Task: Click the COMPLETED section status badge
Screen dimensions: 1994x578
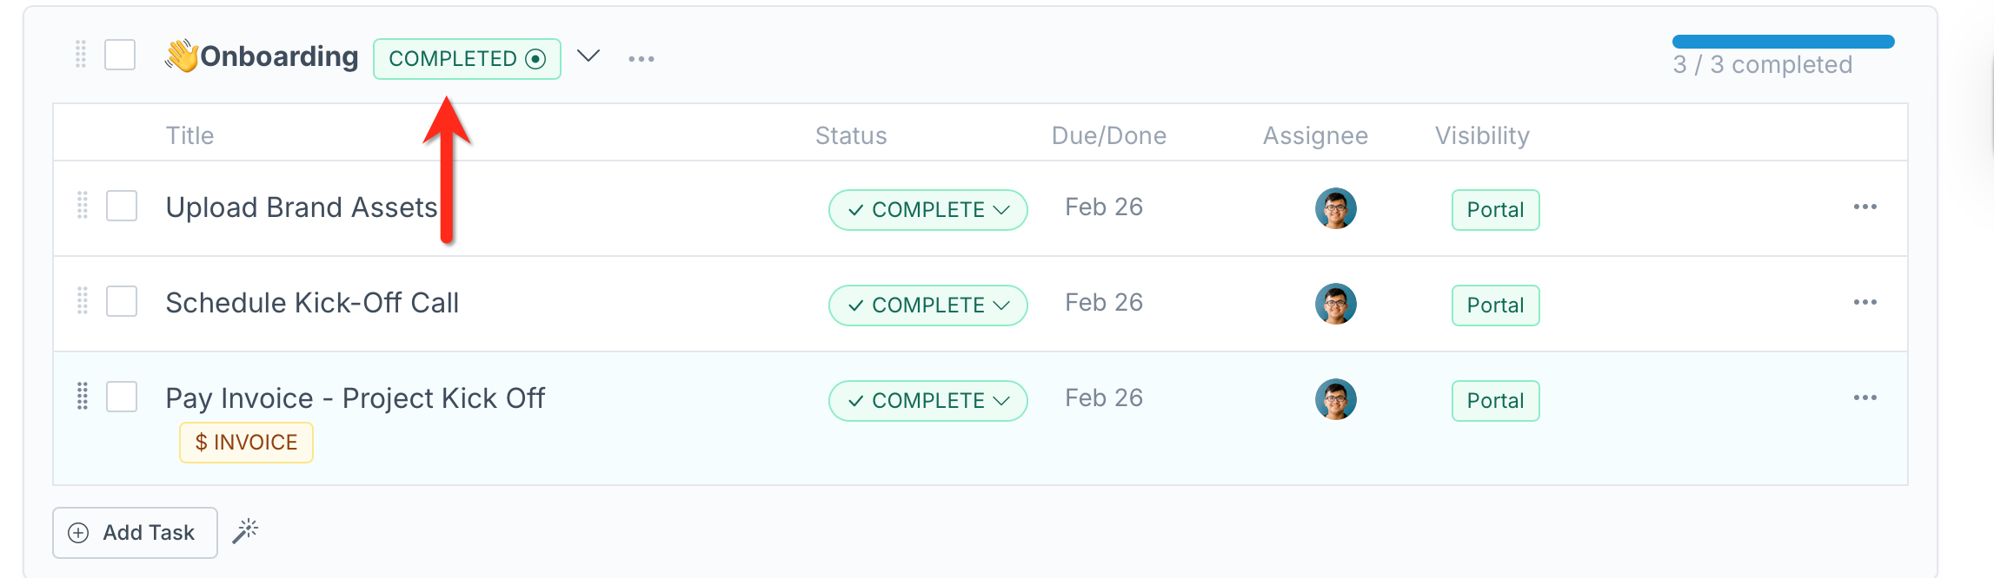Action: (x=467, y=59)
